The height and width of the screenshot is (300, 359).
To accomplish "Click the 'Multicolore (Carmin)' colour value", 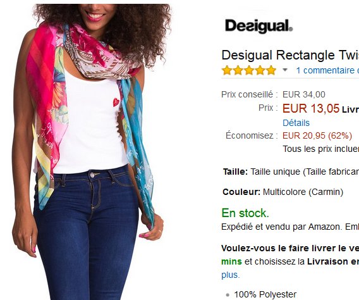I will coord(303,192).
